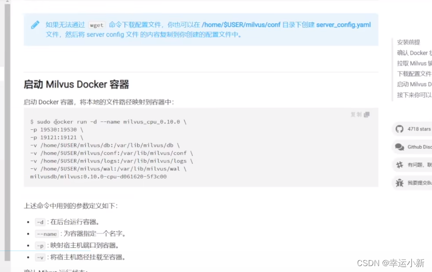Click the code line mapping /var/lib/milvus/db

click(x=105, y=145)
